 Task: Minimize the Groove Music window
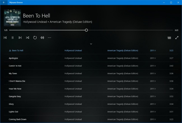(x=164, y=3)
